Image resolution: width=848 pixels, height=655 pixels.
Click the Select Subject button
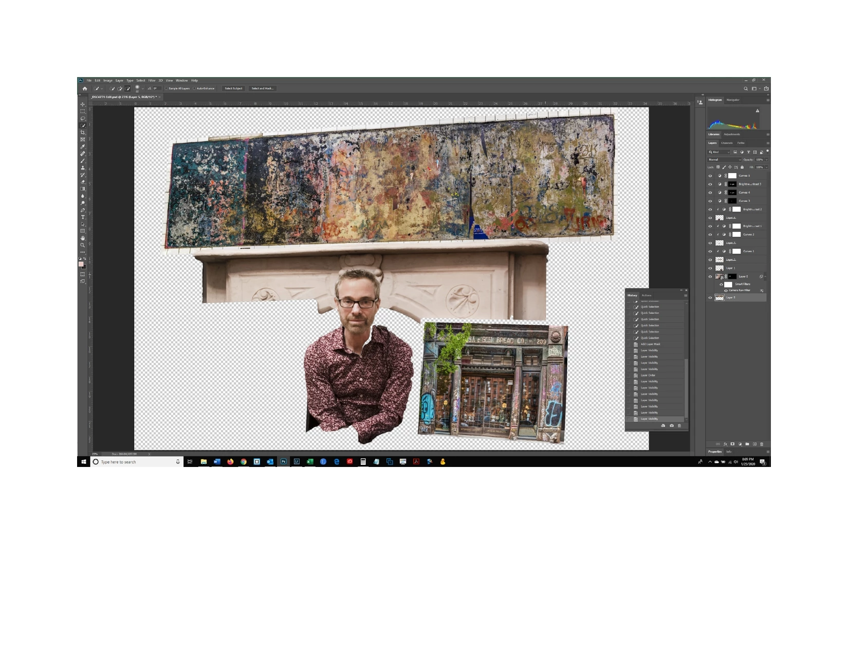(x=233, y=88)
